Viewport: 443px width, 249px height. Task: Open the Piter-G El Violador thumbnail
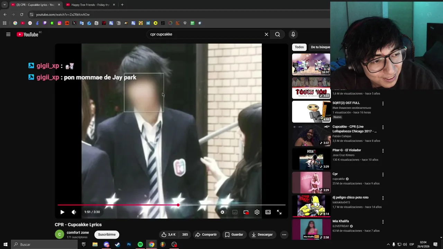click(311, 159)
